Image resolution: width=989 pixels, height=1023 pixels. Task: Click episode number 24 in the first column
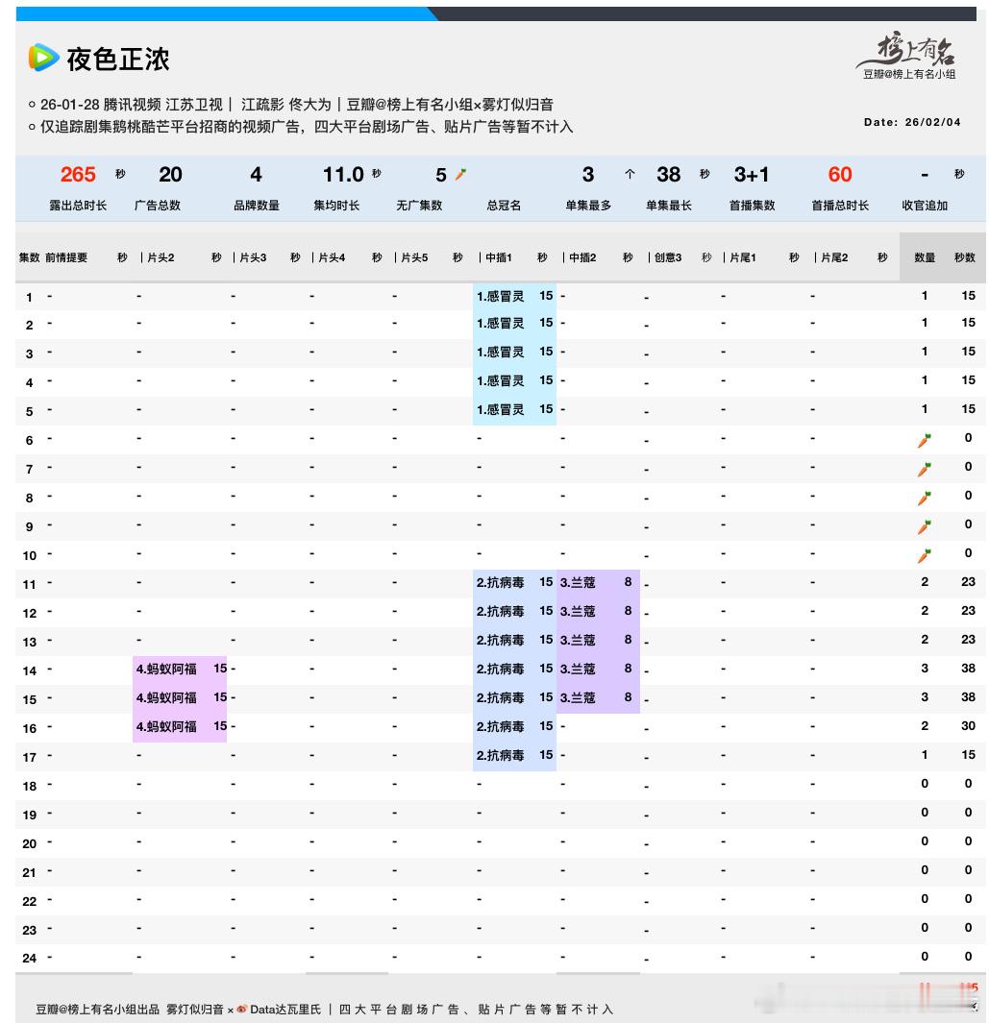pyautogui.click(x=30, y=959)
